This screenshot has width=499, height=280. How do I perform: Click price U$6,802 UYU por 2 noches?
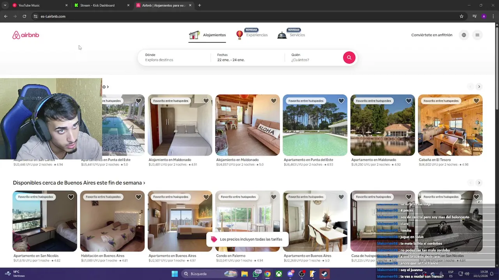click(437, 164)
